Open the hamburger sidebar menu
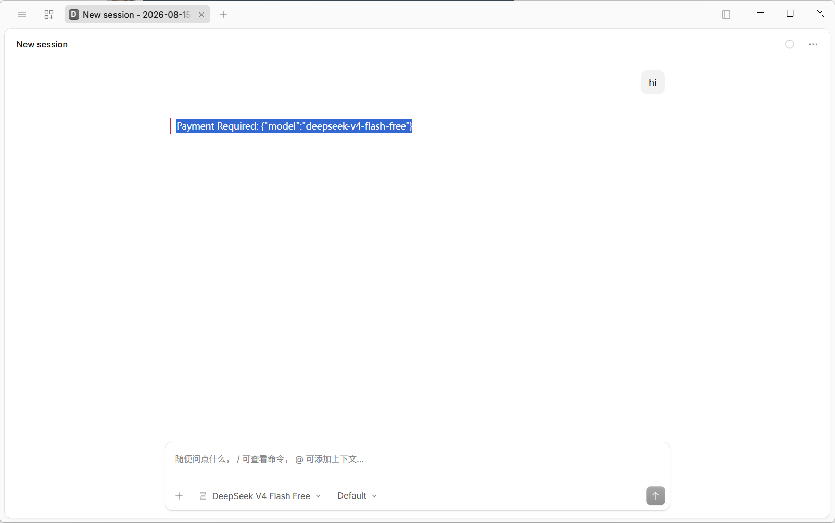Viewport: 835px width, 523px height. click(22, 15)
